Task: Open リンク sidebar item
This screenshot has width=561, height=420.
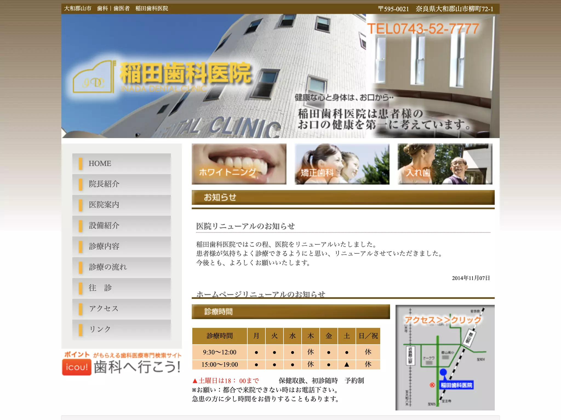Action: pyautogui.click(x=121, y=330)
